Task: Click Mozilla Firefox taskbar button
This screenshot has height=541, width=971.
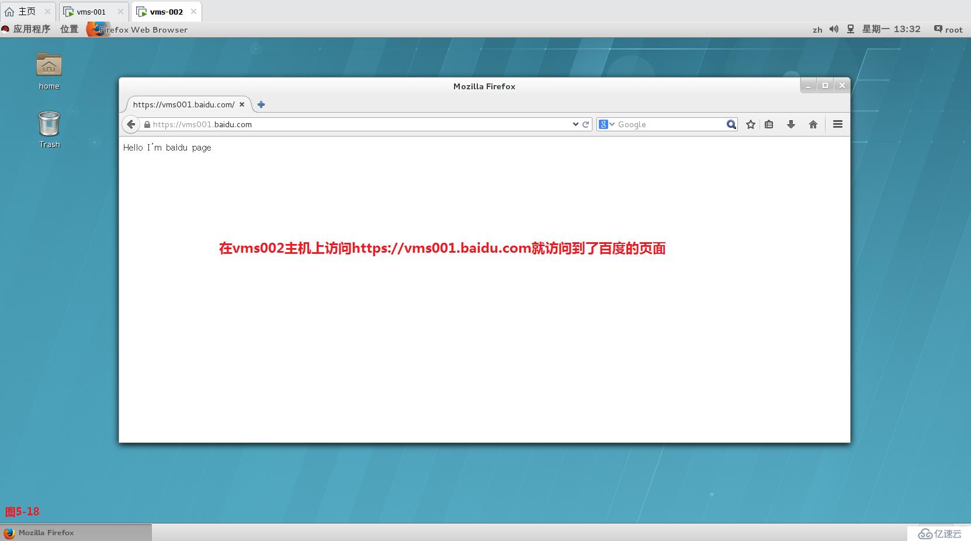Action: 76,532
